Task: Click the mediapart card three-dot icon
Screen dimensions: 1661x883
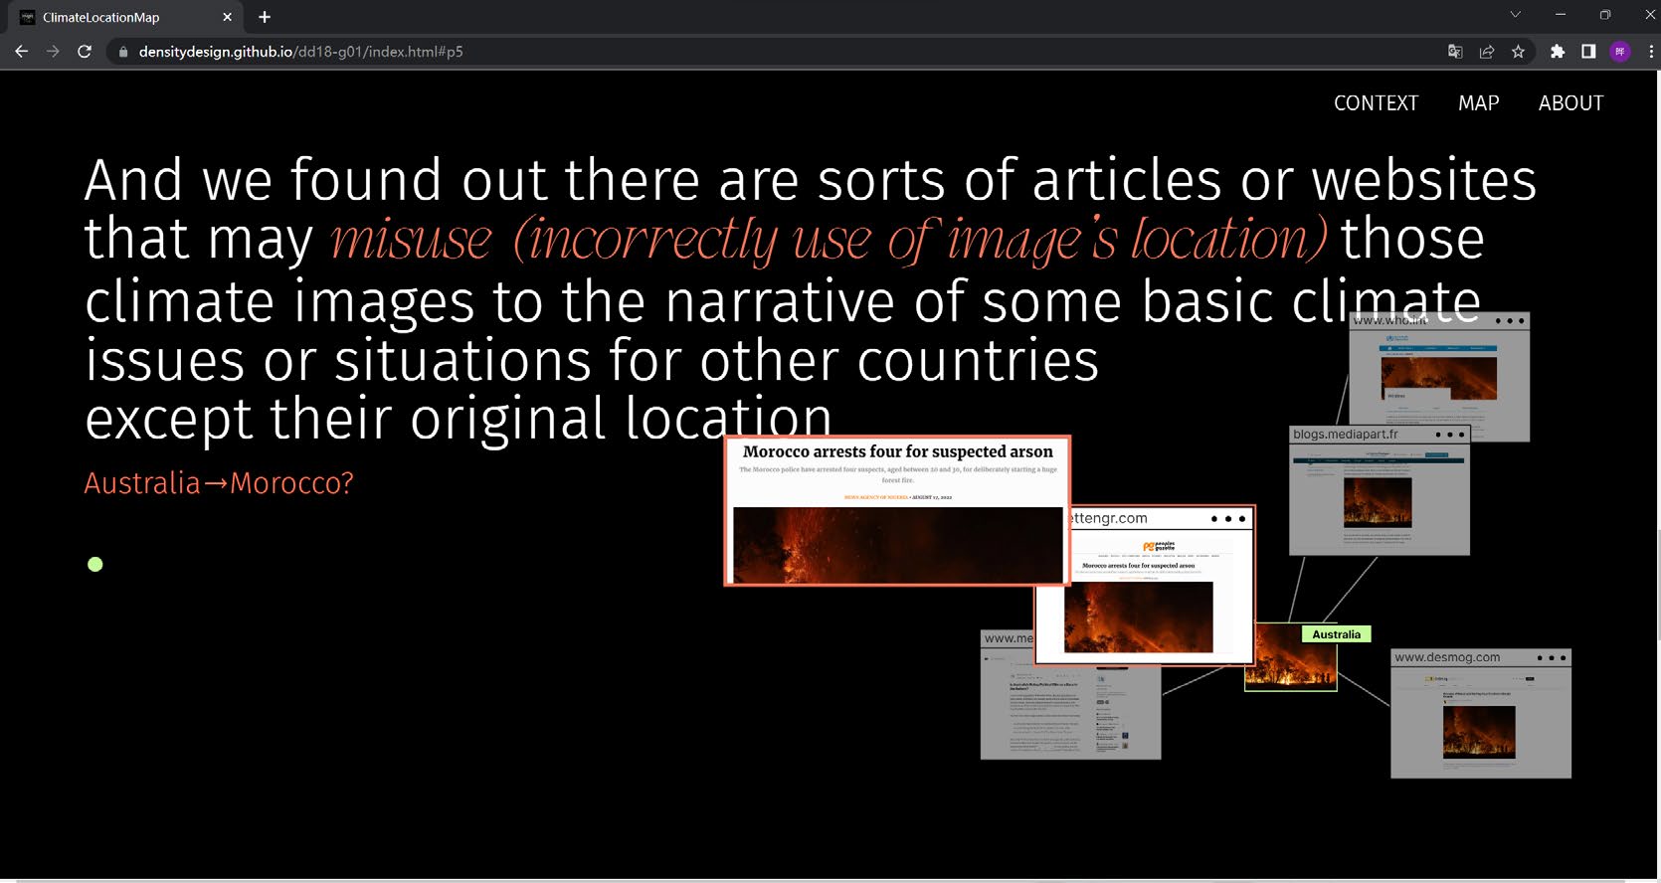Action: (1449, 435)
